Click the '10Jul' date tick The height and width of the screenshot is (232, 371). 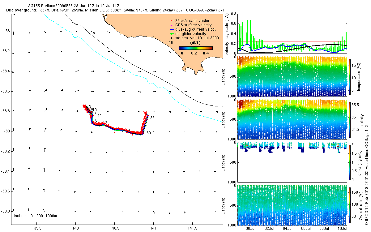click(342, 229)
